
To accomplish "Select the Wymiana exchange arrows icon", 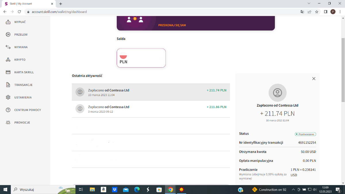I will 8,47.
